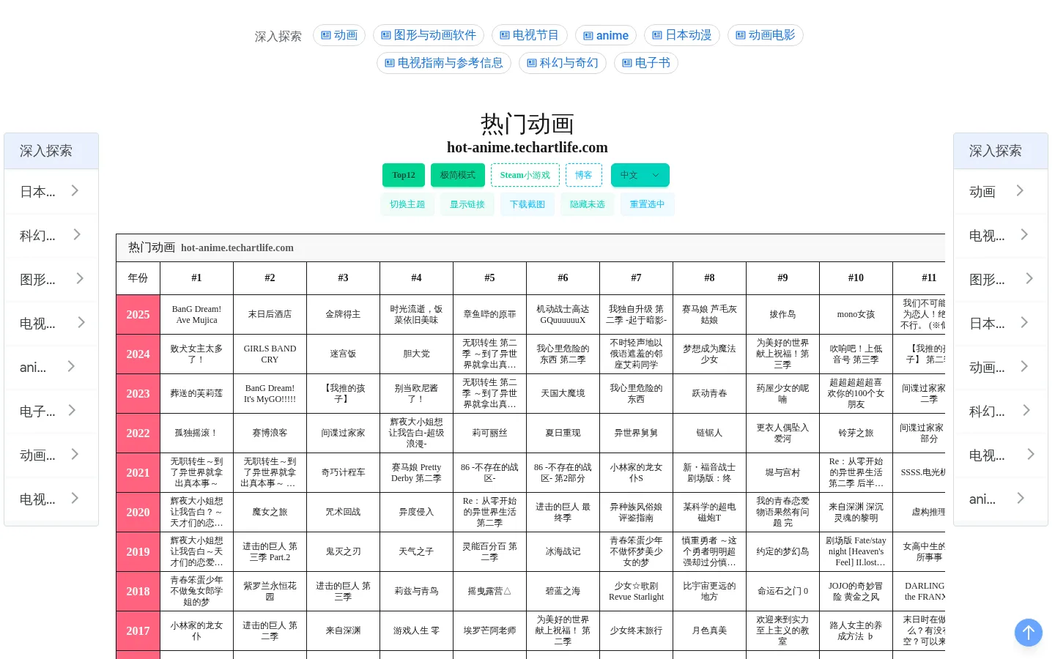Open the 电子书 topic chip

click(646, 63)
